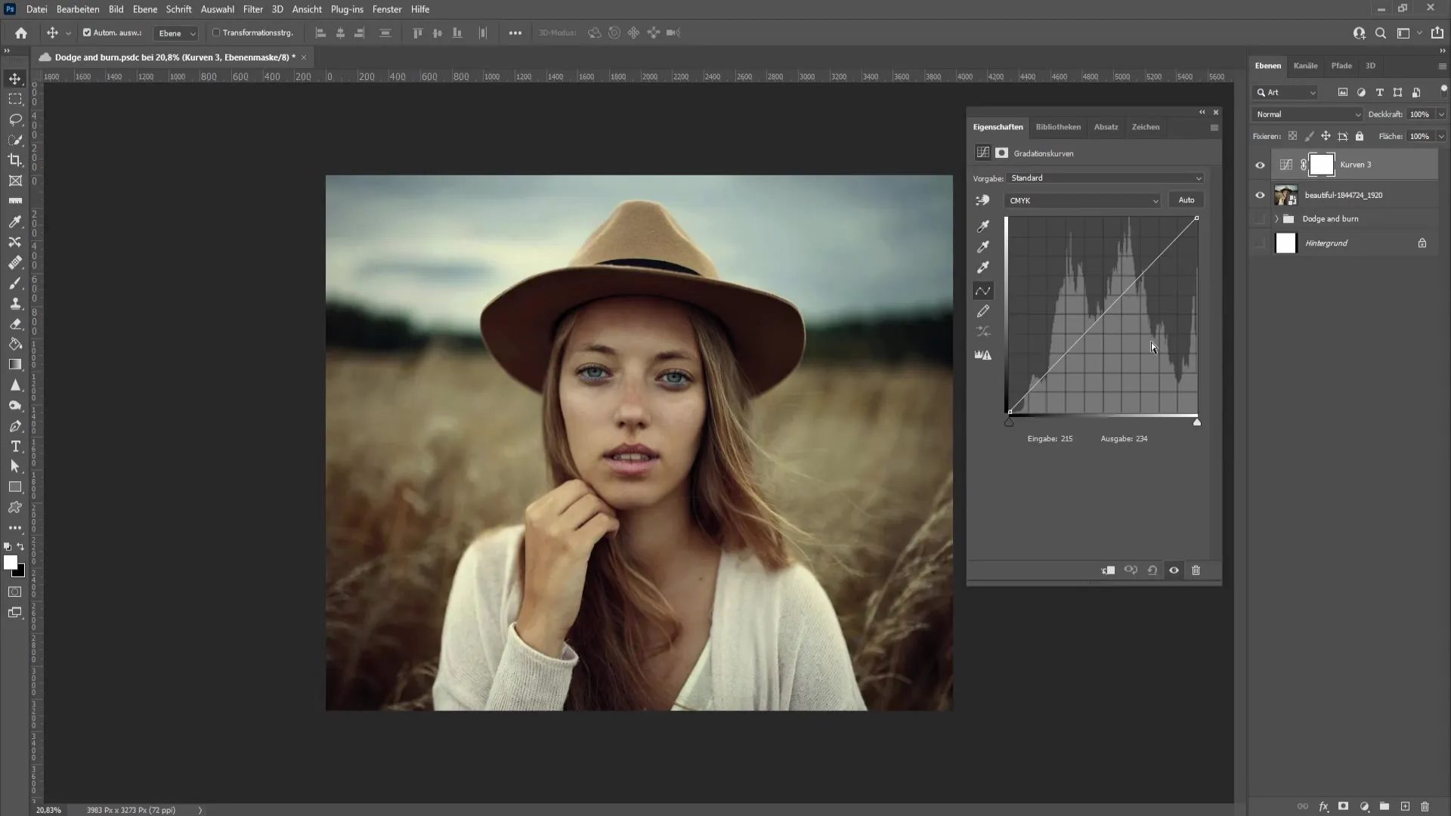
Task: Click the Ebene menu in menu bar
Action: (x=144, y=9)
